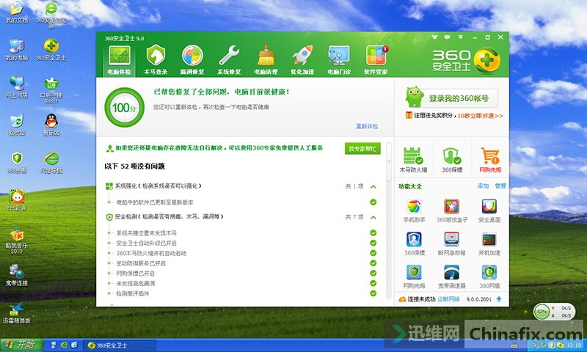587x352 pixels.
Task: Click 腾讯QQ desktop icon
Action: (x=51, y=125)
